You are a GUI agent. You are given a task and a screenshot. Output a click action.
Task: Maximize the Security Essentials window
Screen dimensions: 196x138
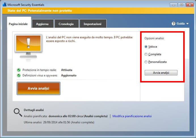click(x=182, y=5)
